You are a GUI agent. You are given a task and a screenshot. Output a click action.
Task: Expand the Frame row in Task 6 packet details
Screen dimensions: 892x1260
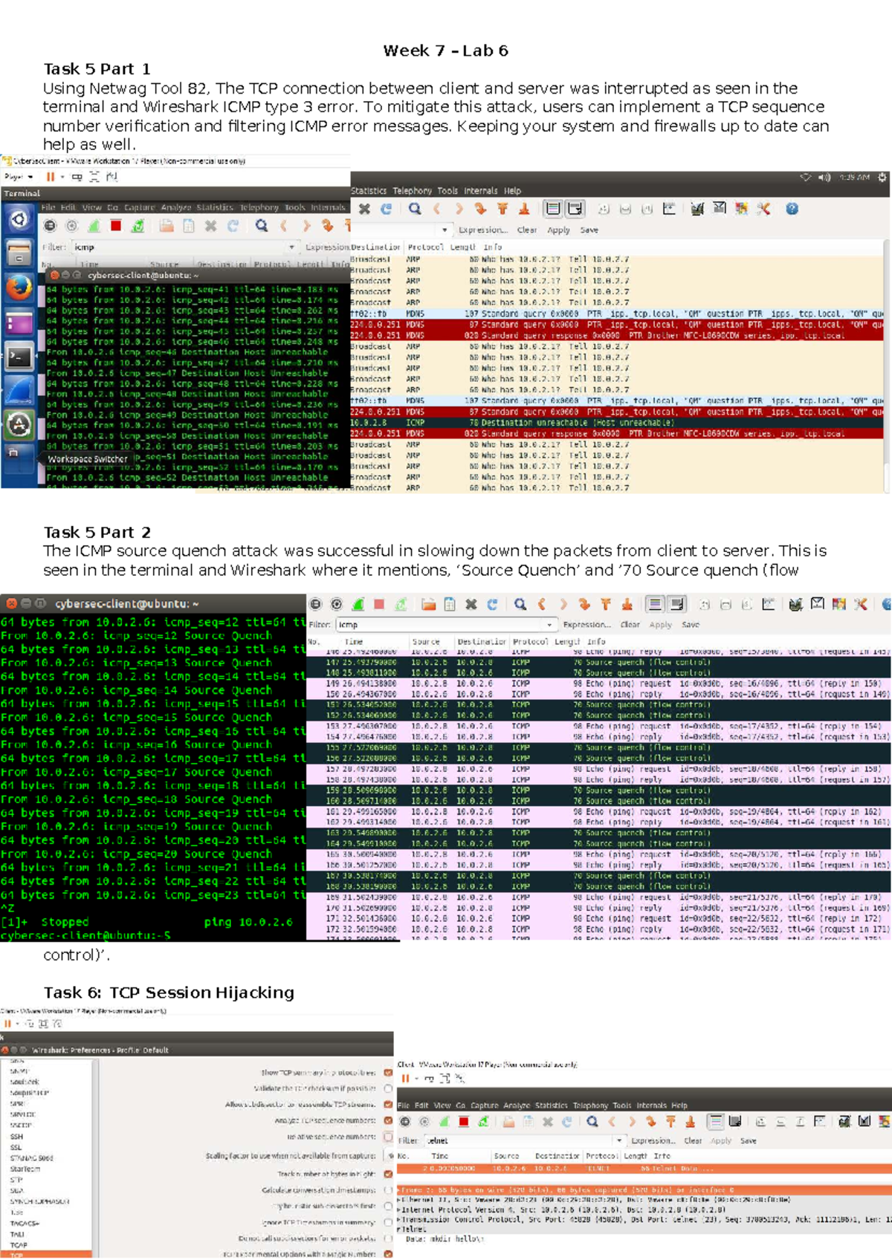pyautogui.click(x=400, y=1189)
